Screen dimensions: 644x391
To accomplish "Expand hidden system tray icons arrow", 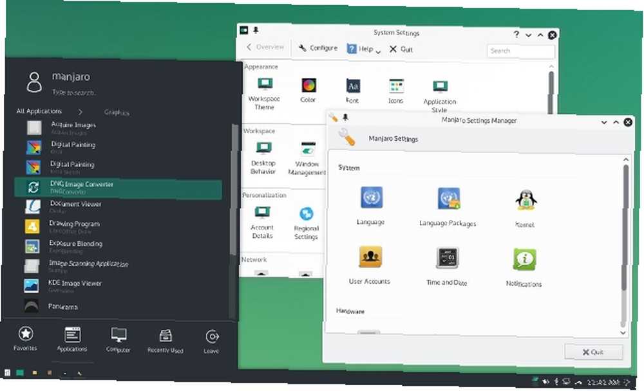I will (x=578, y=382).
